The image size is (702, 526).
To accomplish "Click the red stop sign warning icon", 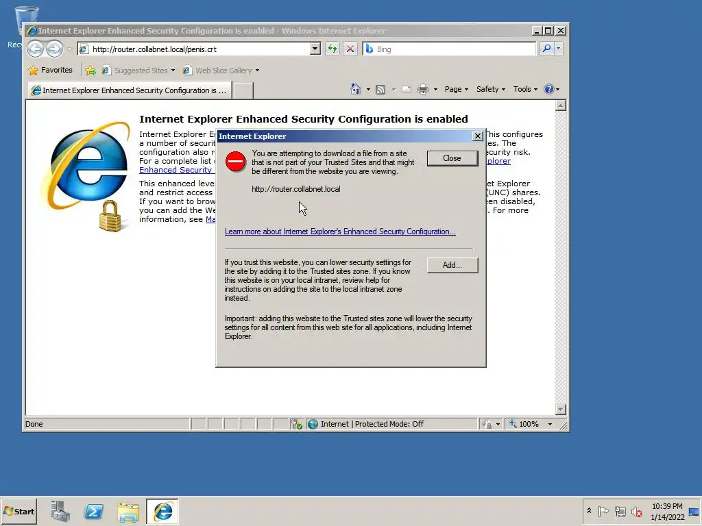I will pos(236,162).
